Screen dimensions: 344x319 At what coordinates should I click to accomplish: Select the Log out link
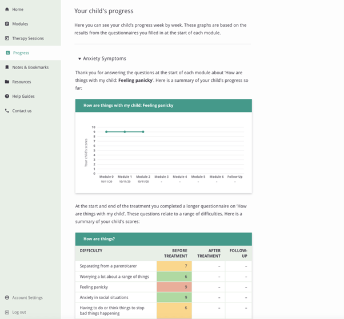[x=19, y=312]
